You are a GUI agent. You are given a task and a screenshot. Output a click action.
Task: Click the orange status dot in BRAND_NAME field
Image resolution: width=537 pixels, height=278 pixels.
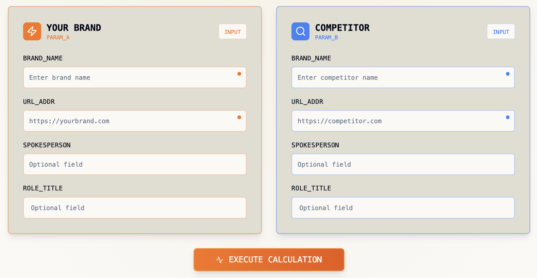[239, 73]
